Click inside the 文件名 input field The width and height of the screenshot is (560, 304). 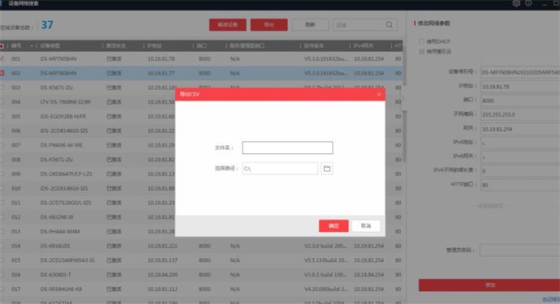(287, 148)
